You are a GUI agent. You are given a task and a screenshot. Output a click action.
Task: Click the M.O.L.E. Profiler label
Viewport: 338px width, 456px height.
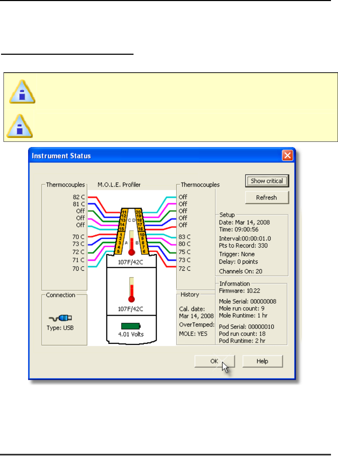[119, 184]
